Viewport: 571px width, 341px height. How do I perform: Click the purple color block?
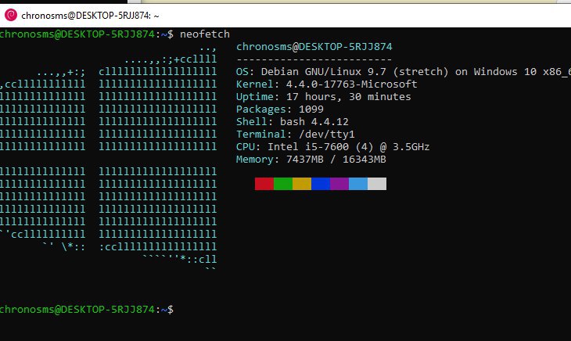click(x=339, y=184)
